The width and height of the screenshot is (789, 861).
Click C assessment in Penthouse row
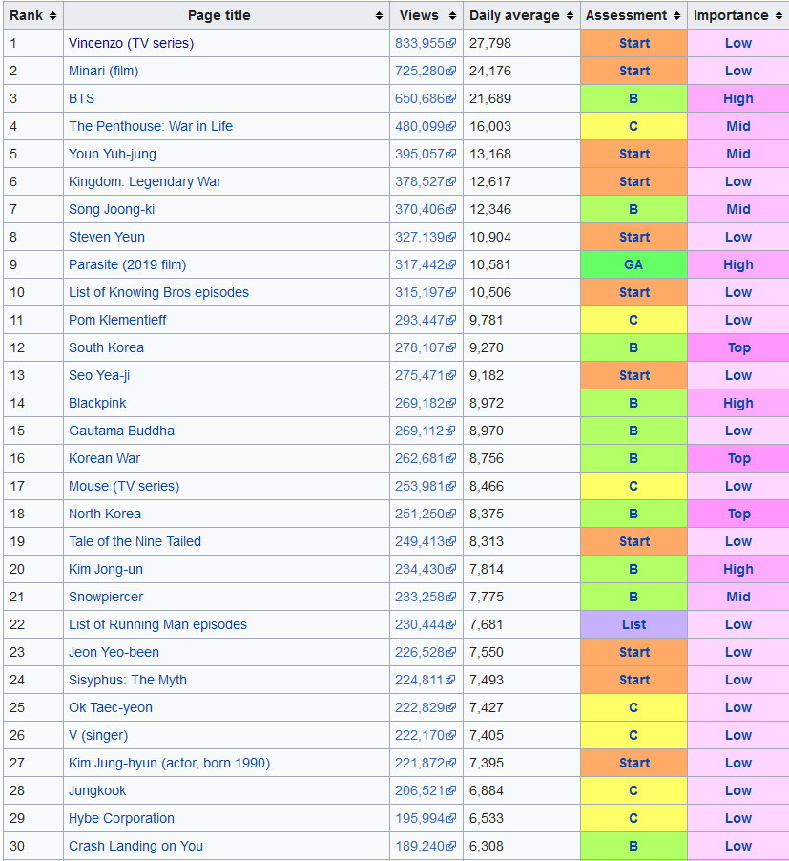(633, 126)
